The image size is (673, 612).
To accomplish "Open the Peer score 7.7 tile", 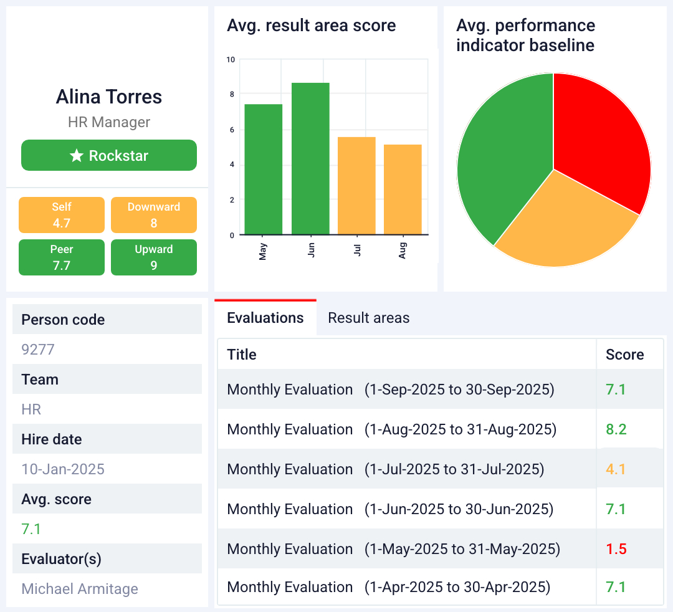I will click(x=62, y=257).
